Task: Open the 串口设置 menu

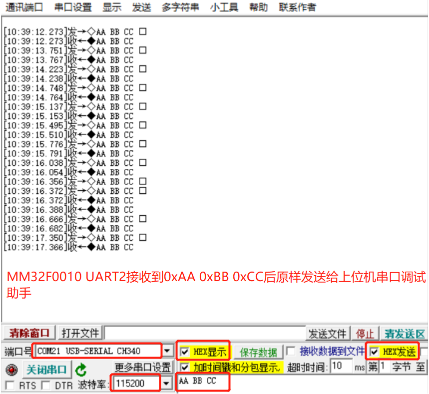Action: point(73,7)
